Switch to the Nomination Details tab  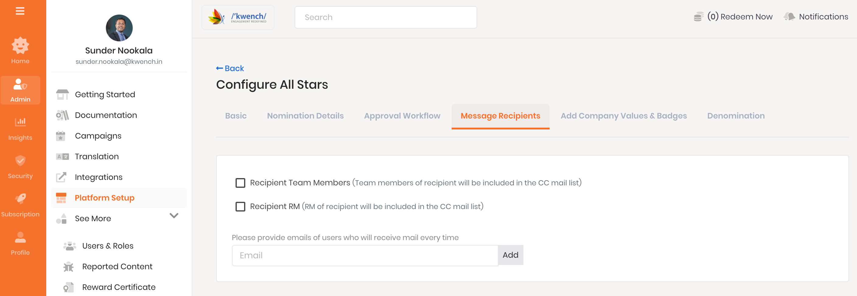point(305,116)
